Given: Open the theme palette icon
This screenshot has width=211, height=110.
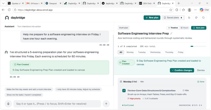Looking at the screenshot, I should tap(196, 18).
